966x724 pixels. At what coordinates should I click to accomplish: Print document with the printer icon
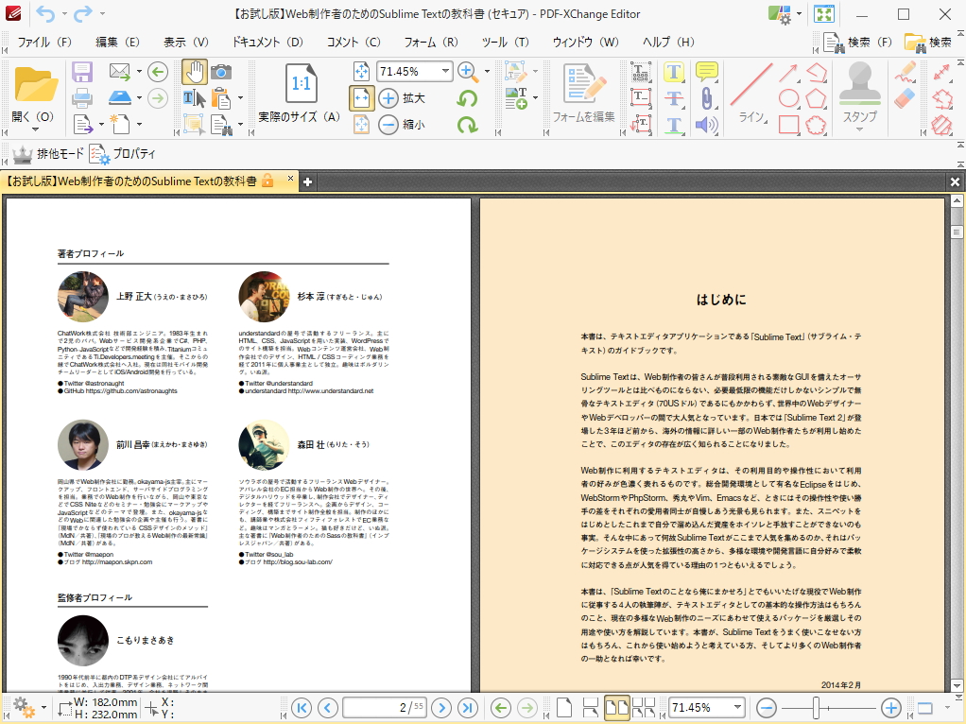pyautogui.click(x=82, y=98)
